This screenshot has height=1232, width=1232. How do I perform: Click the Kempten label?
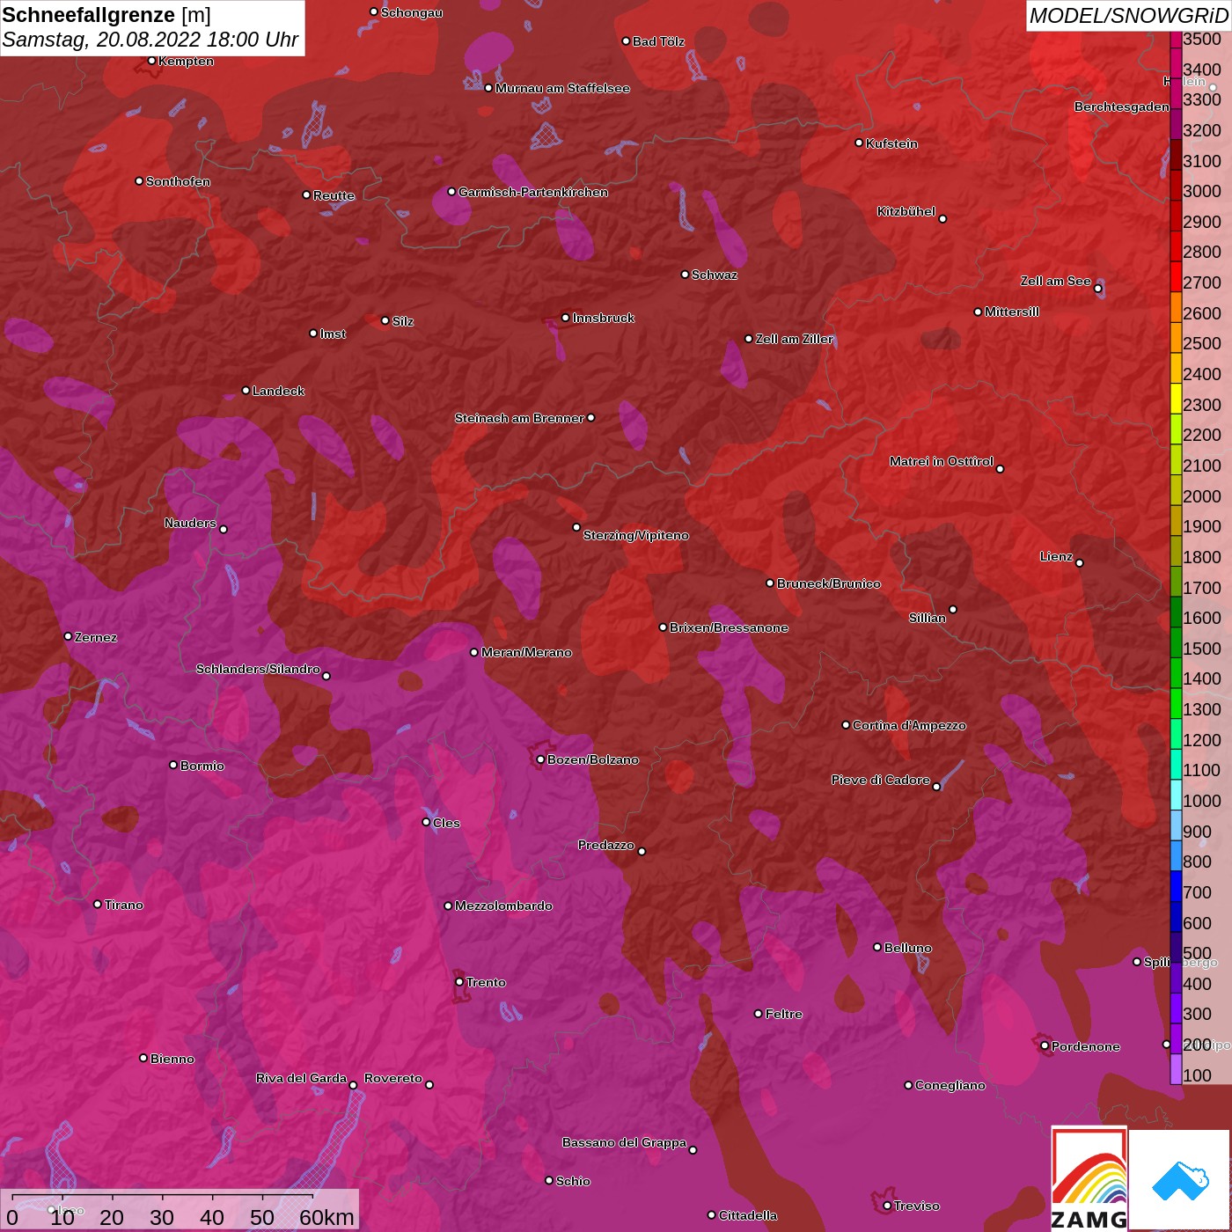pos(186,61)
